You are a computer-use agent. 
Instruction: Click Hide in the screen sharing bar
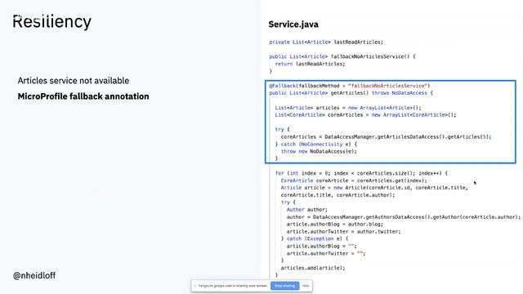click(x=306, y=286)
